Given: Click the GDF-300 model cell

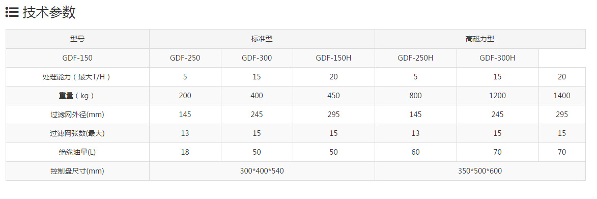Looking at the screenshot, I should [x=257, y=58].
